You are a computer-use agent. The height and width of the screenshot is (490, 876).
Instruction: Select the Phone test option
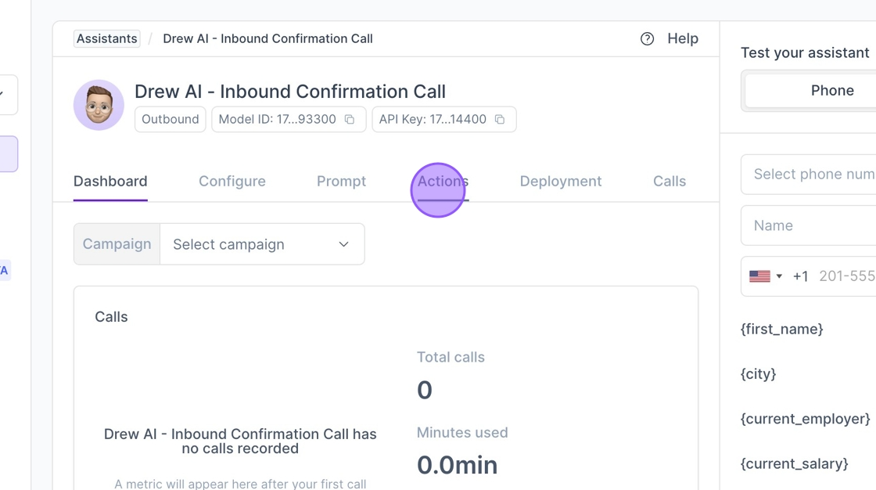coord(811,91)
